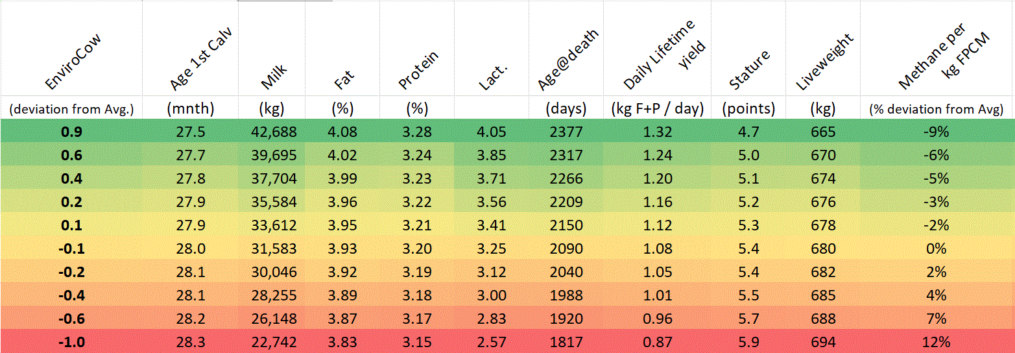Click the milk cell showing 42,688
The height and width of the screenshot is (353, 1015).
pos(274,132)
